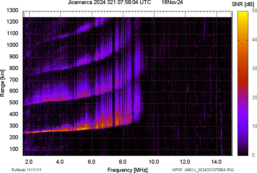Click the range tick label '400'
Viewport: 257px width, 173px height.
(14, 114)
